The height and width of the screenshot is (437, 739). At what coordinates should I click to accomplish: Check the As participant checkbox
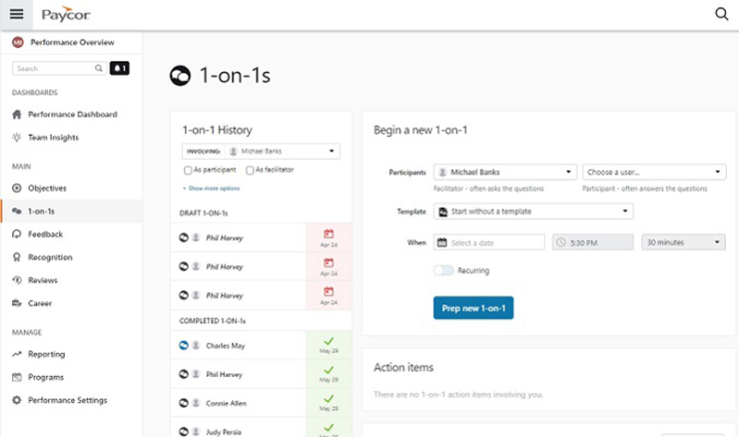click(188, 171)
